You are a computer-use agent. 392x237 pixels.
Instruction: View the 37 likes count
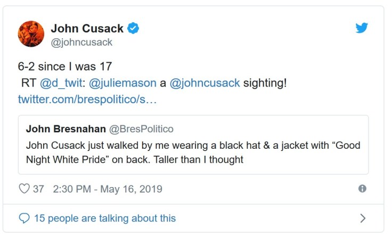(x=38, y=189)
